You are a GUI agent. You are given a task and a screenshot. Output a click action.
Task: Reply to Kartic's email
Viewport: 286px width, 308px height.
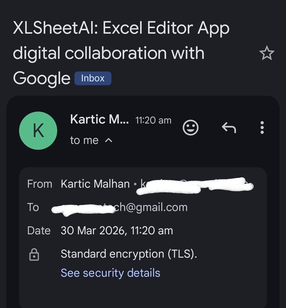229,128
